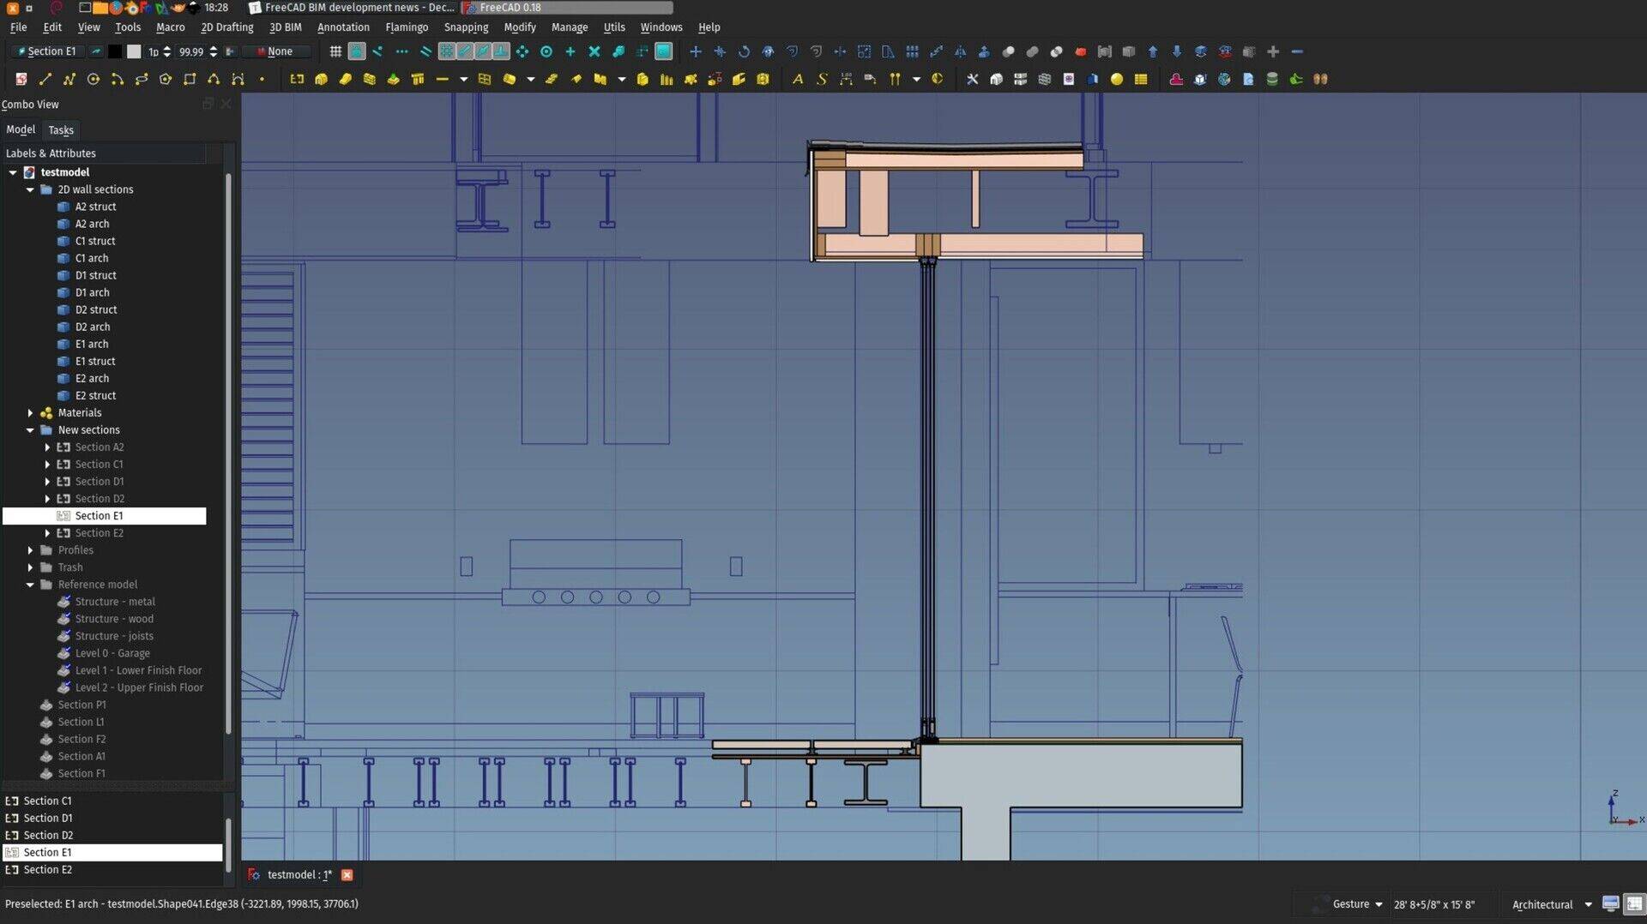Expand the Profiles tree node
Screen dimensions: 1647x924
pyautogui.click(x=32, y=550)
